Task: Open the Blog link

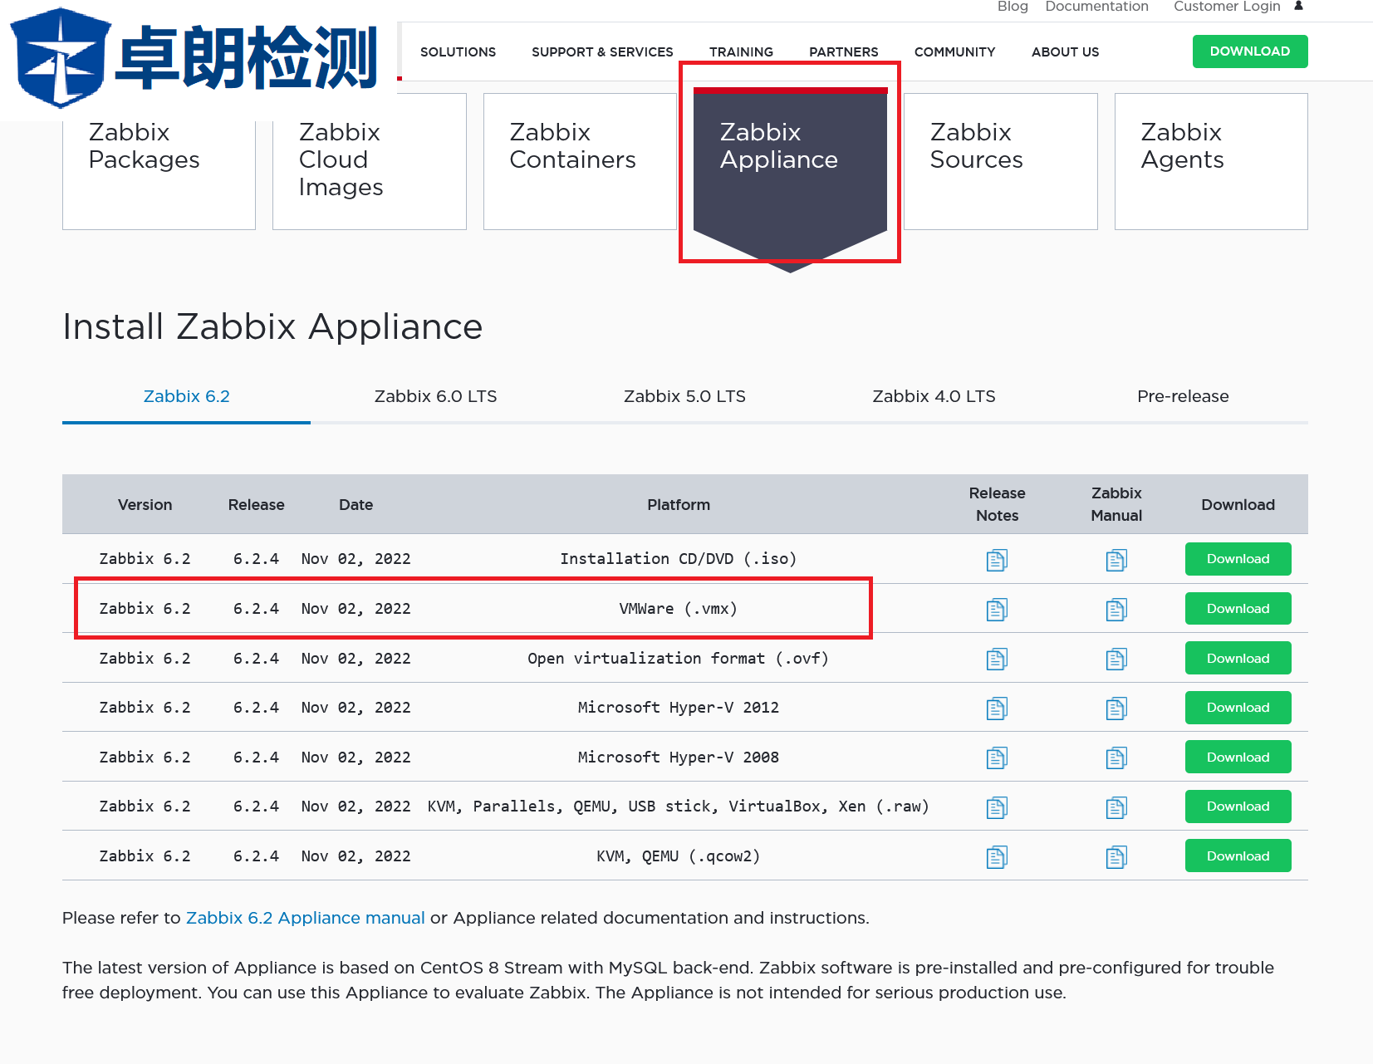Action: 1013,7
